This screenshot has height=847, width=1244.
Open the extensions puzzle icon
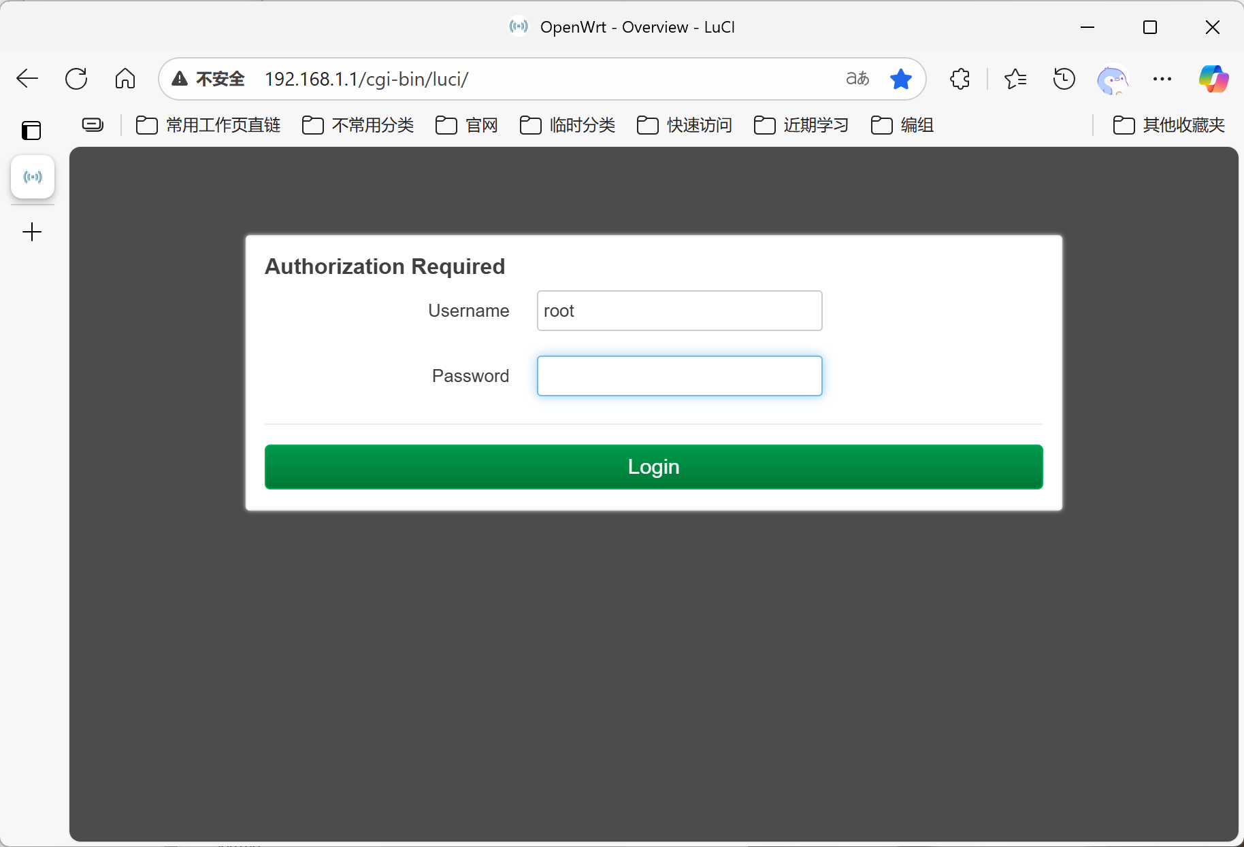click(960, 79)
